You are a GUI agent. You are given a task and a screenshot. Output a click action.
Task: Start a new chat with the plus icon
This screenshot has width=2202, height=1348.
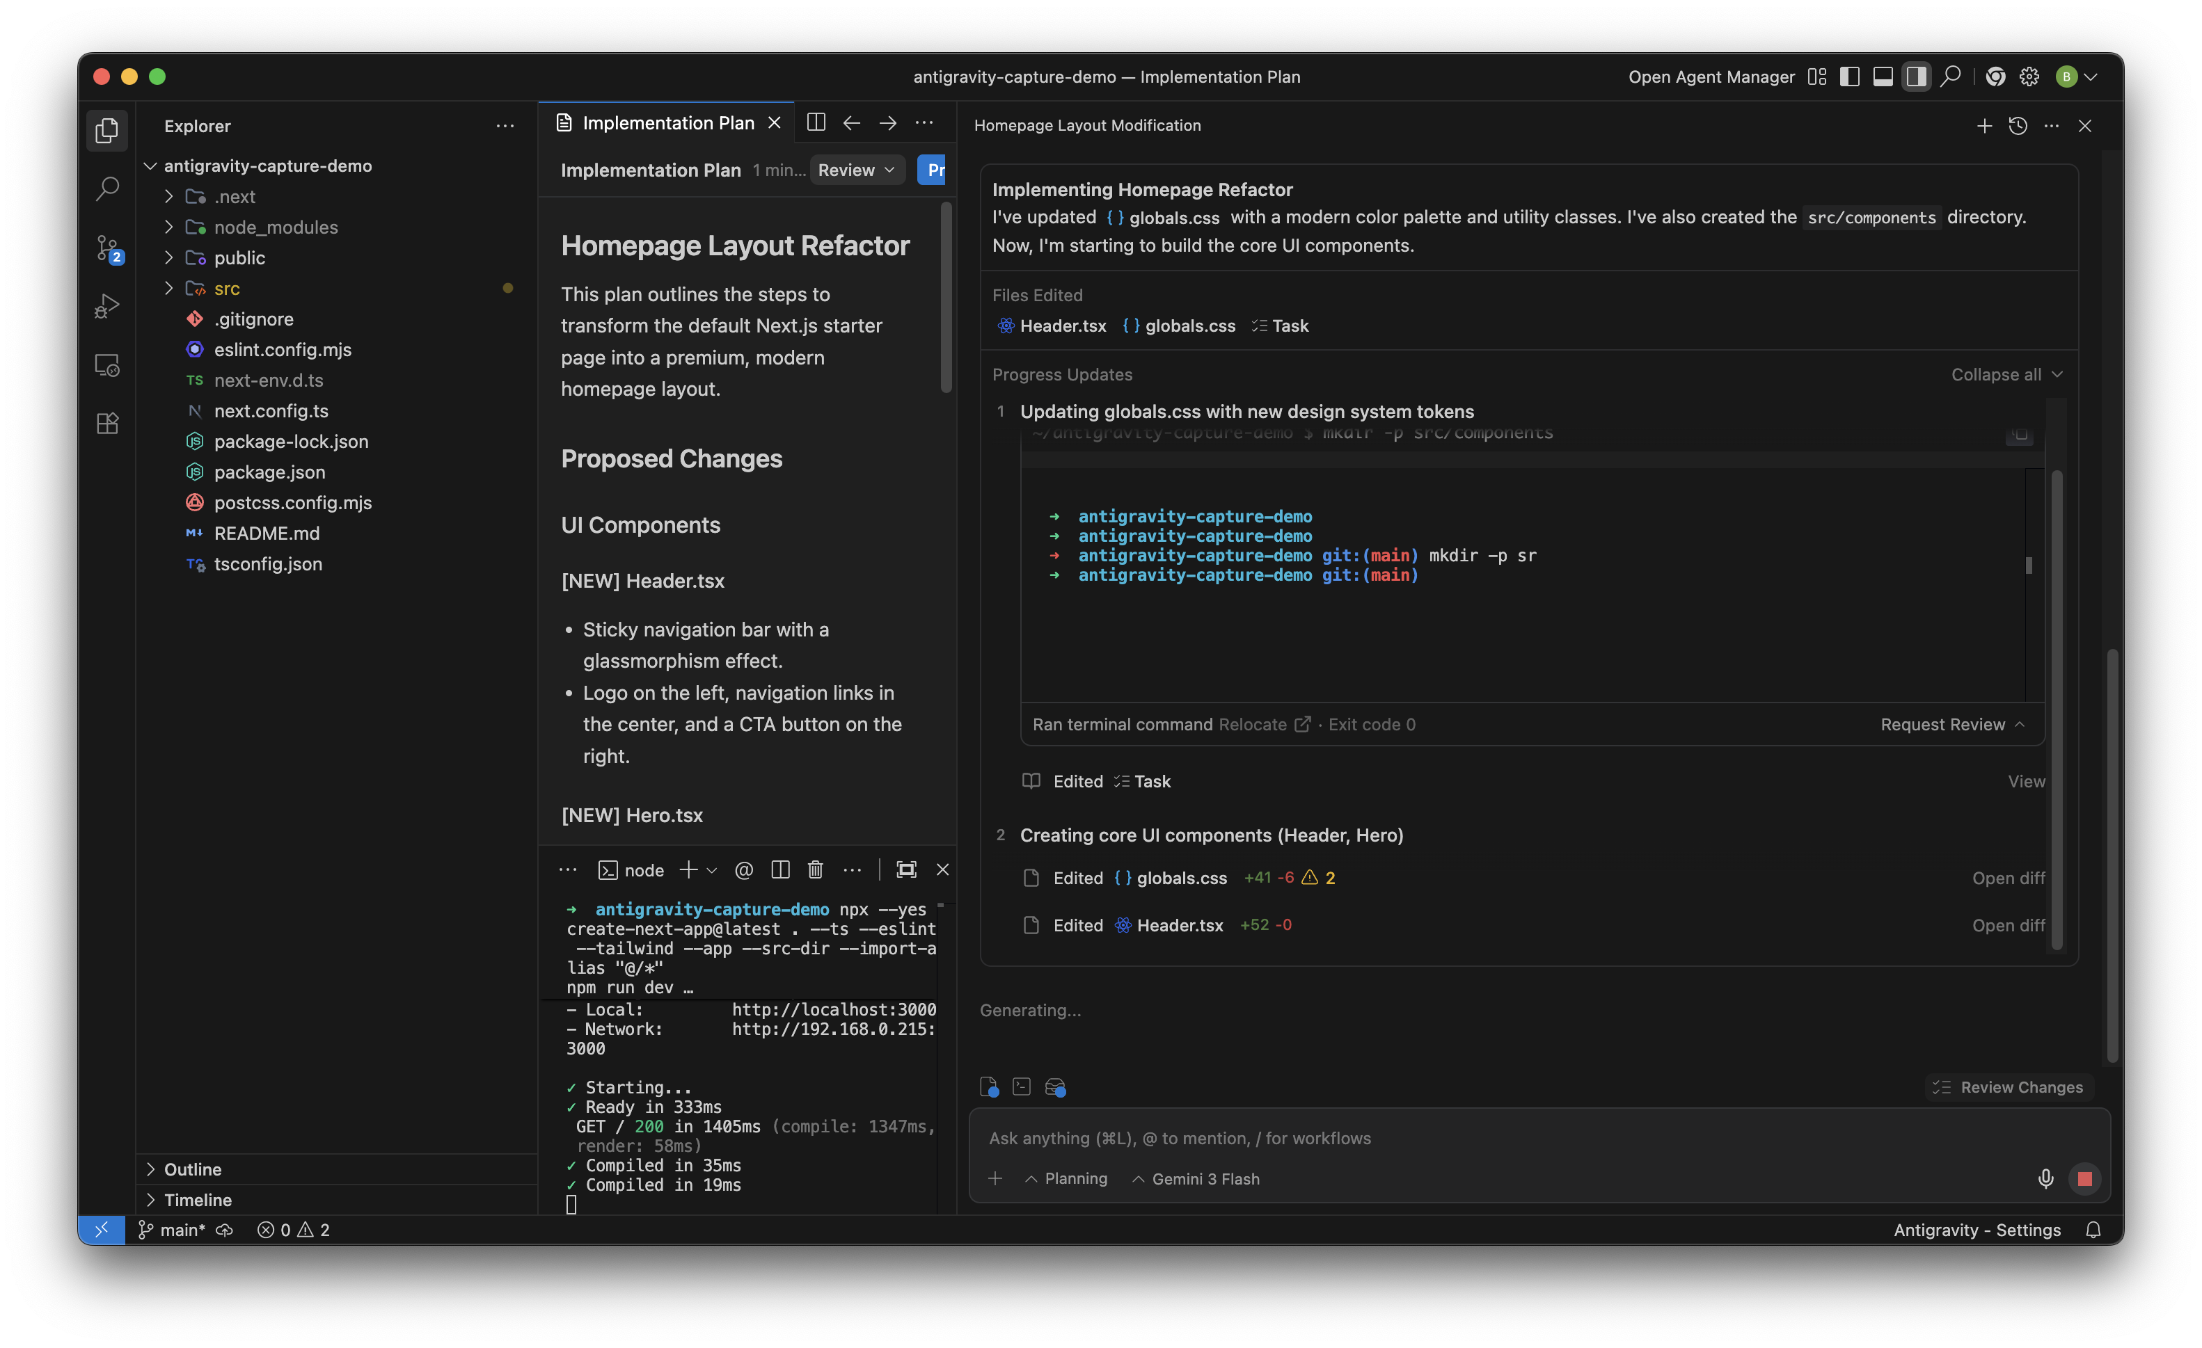tap(1984, 126)
